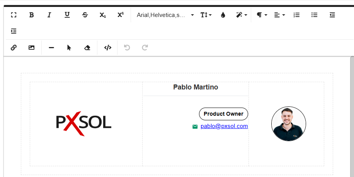Image resolution: width=354 pixels, height=177 pixels.
Task: Toggle underline formatting
Action: [x=67, y=15]
